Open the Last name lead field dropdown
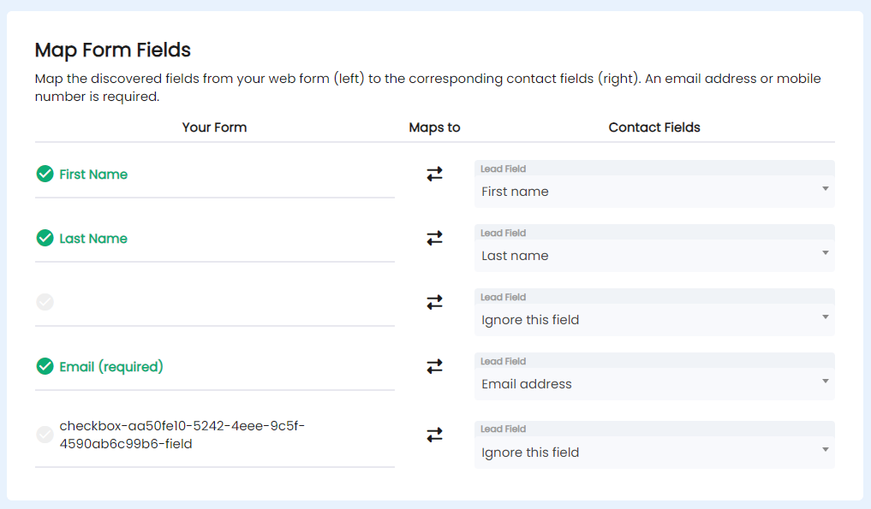 654,248
